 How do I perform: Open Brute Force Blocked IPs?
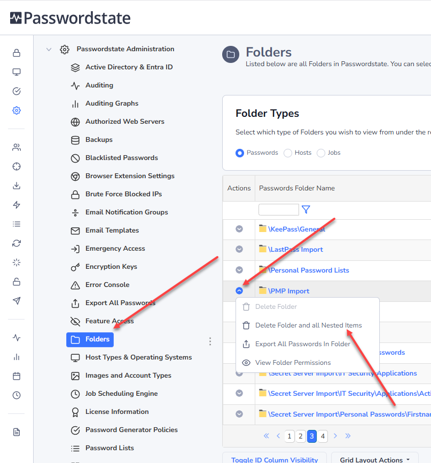[x=123, y=194]
